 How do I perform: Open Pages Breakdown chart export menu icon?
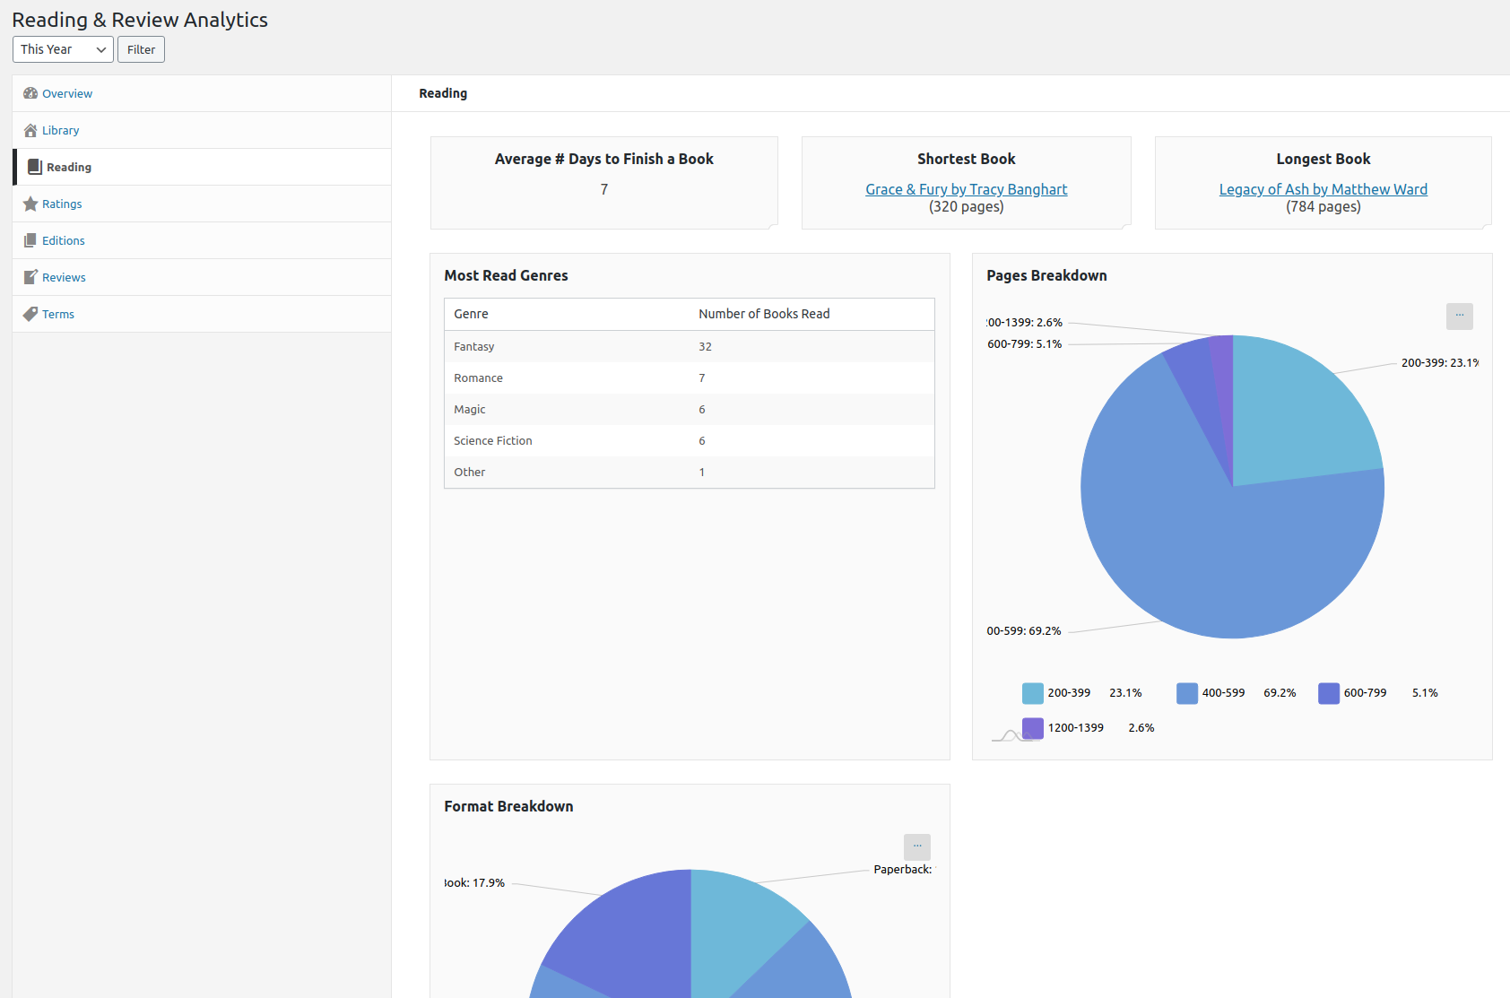(1459, 316)
